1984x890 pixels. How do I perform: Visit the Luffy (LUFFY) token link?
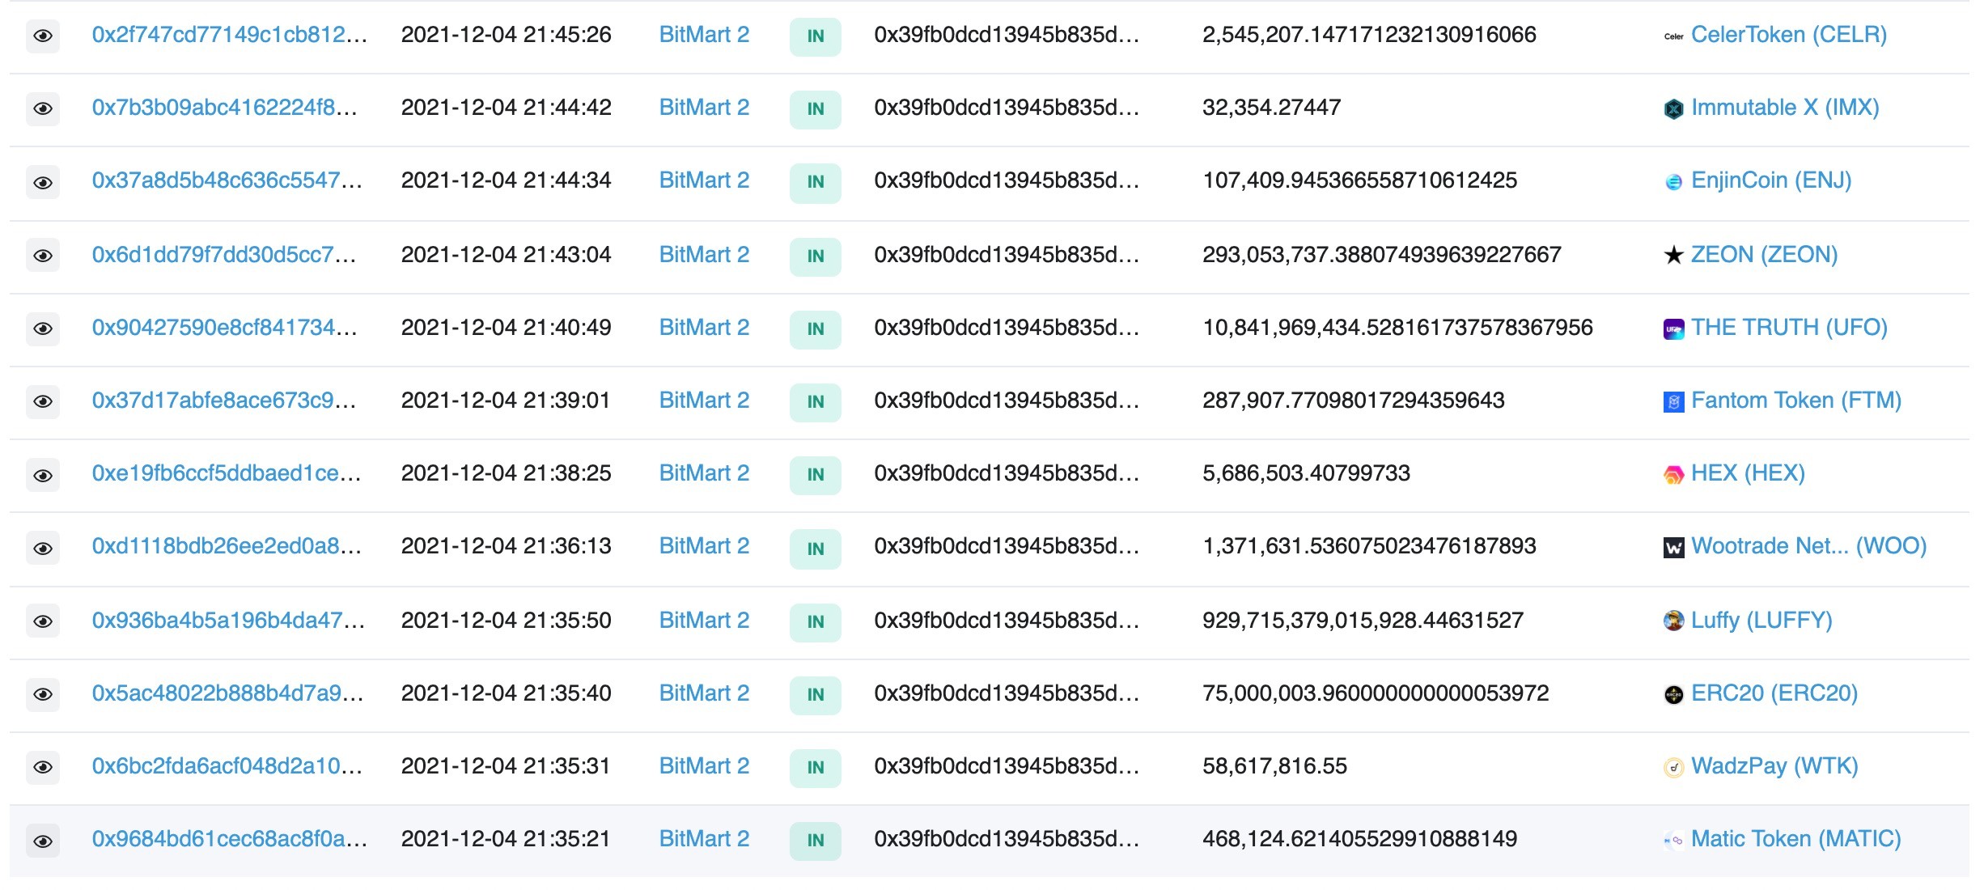1761,621
